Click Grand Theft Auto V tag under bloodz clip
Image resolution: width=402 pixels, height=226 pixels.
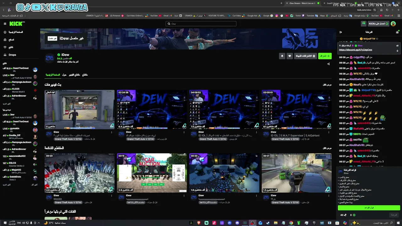point(68,202)
